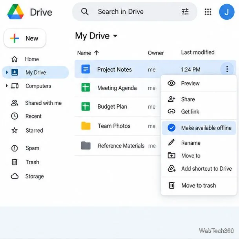The width and height of the screenshot is (239, 239).
Task: Click the Trash bin icon in sidebar
Action: [x=15, y=162]
